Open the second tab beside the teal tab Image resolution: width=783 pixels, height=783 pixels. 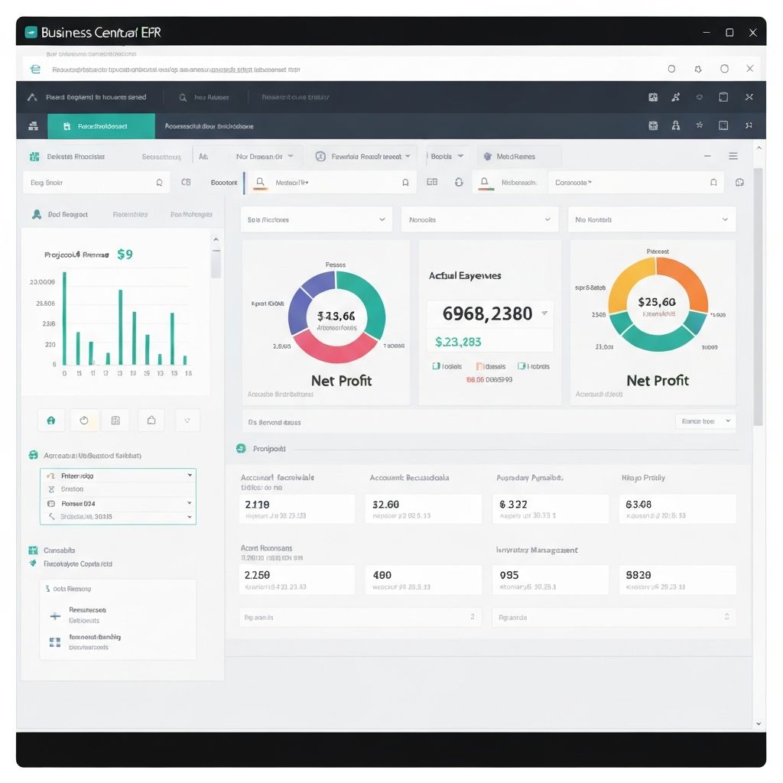204,126
